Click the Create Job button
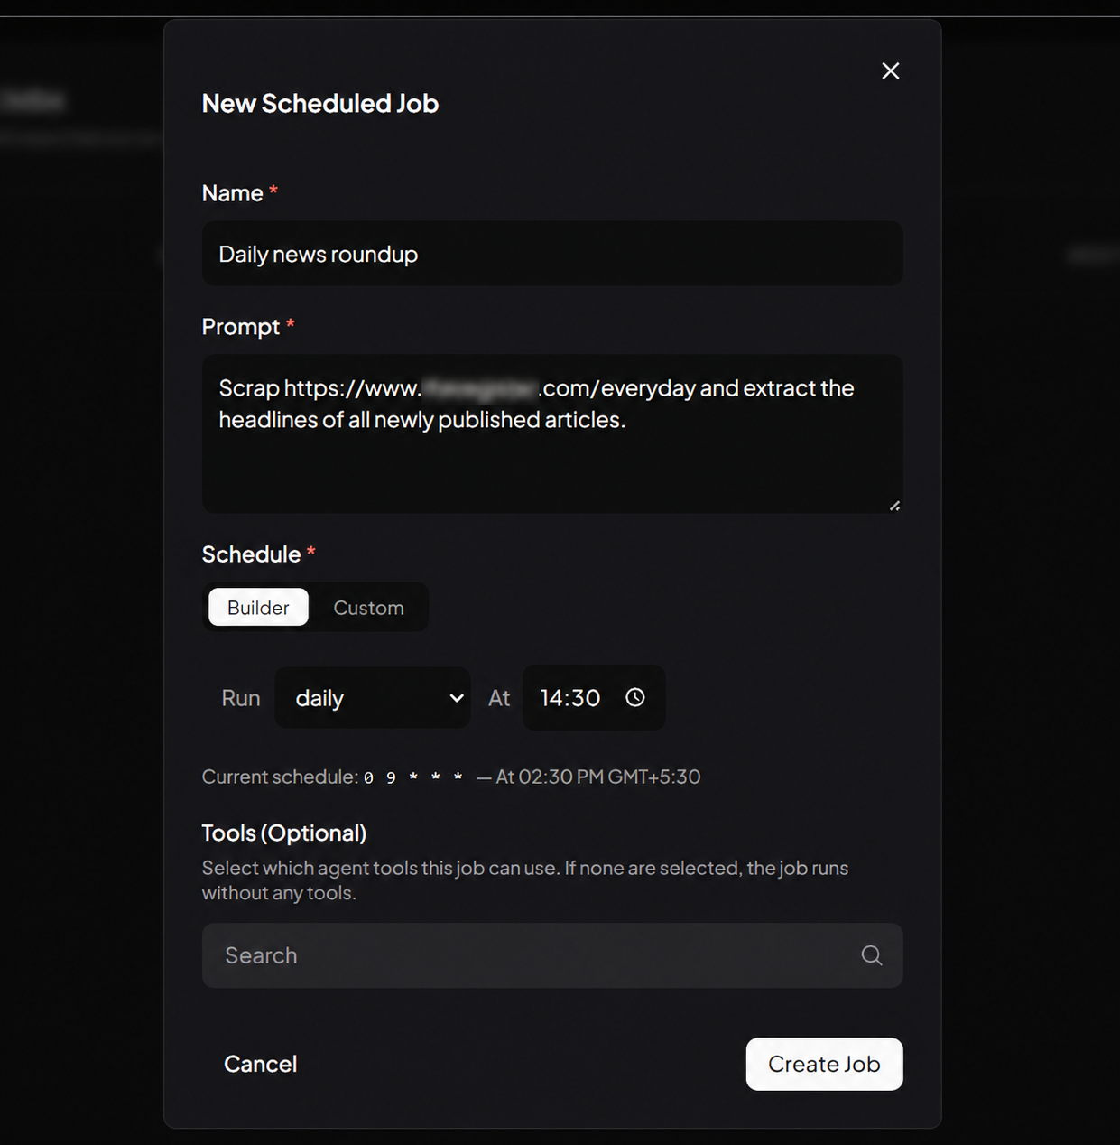Viewport: 1120px width, 1145px height. [824, 1064]
